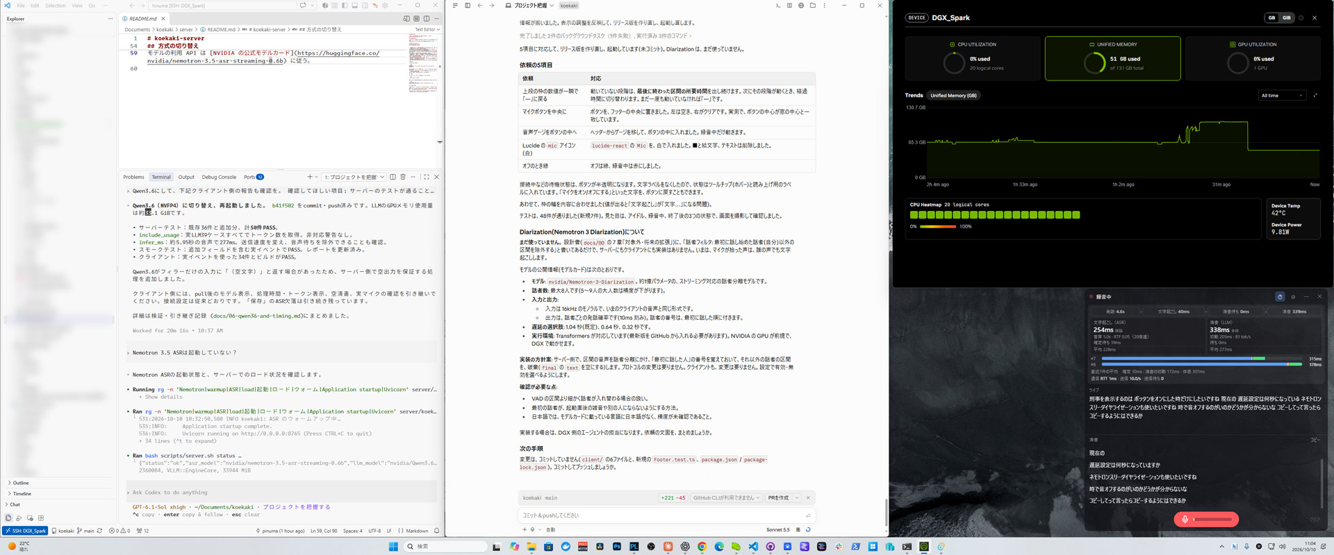Viewport: 1334px width, 555px height.
Task: Maximize the VS Code terminal panel size
Action: tap(427, 177)
